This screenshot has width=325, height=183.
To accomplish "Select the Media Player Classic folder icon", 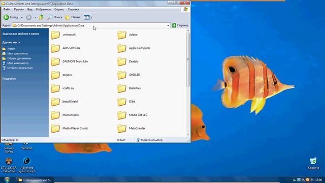I will pyautogui.click(x=55, y=129).
